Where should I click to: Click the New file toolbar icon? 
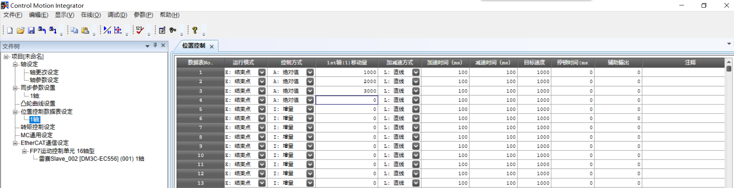pyautogui.click(x=10, y=30)
